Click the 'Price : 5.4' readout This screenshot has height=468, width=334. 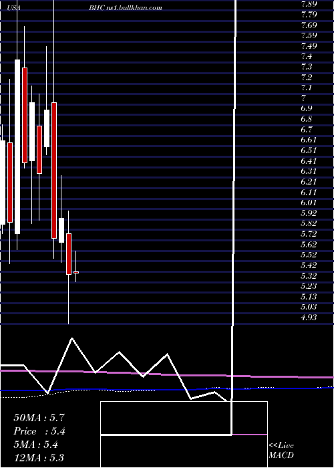(39, 431)
